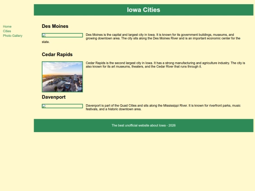The width and height of the screenshot is (255, 191).
Task: Click the Cedar Rapids heading
Action: pos(57,54)
